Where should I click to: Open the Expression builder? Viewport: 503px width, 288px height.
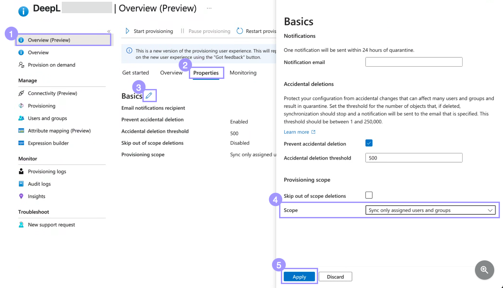pyautogui.click(x=50, y=143)
